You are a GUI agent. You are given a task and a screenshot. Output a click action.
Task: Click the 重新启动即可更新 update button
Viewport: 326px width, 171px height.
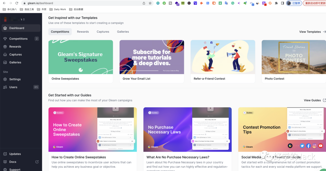pos(315,3)
